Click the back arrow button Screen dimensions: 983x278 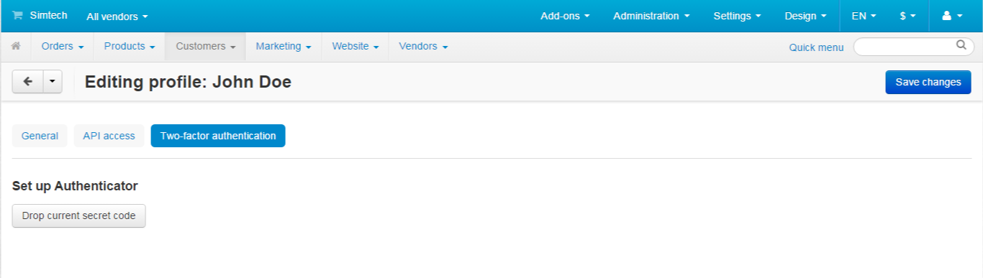point(28,82)
